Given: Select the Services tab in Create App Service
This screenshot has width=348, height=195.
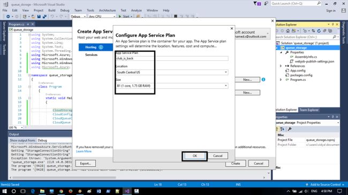Looking at the screenshot, I should (x=91, y=54).
